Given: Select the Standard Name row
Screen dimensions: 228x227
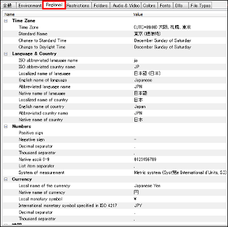Looking at the screenshot, I should coord(115,34).
